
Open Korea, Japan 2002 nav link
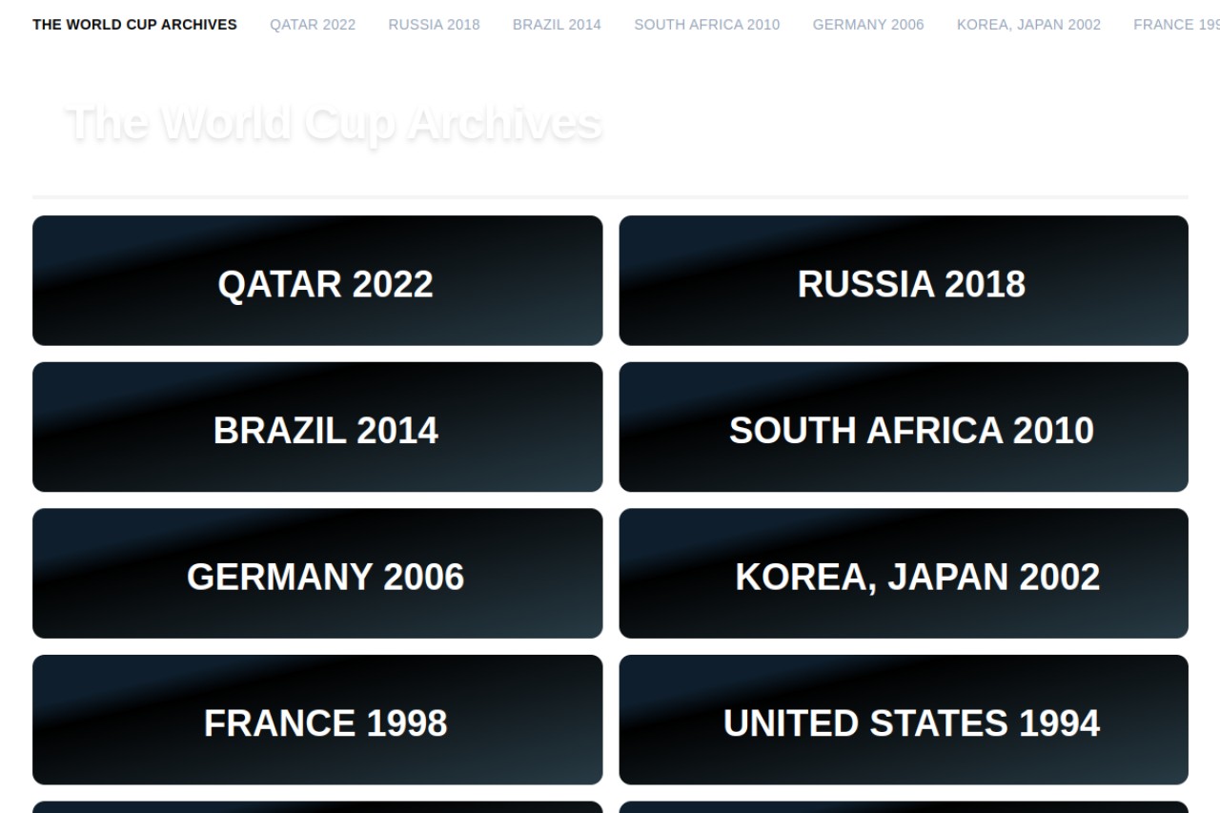tap(1028, 25)
